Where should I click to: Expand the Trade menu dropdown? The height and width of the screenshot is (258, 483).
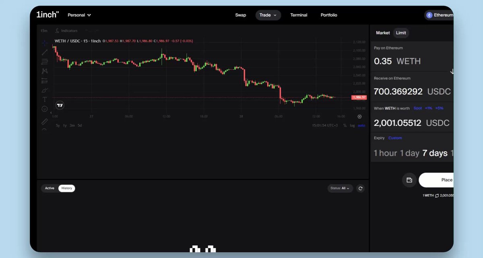tap(268, 15)
